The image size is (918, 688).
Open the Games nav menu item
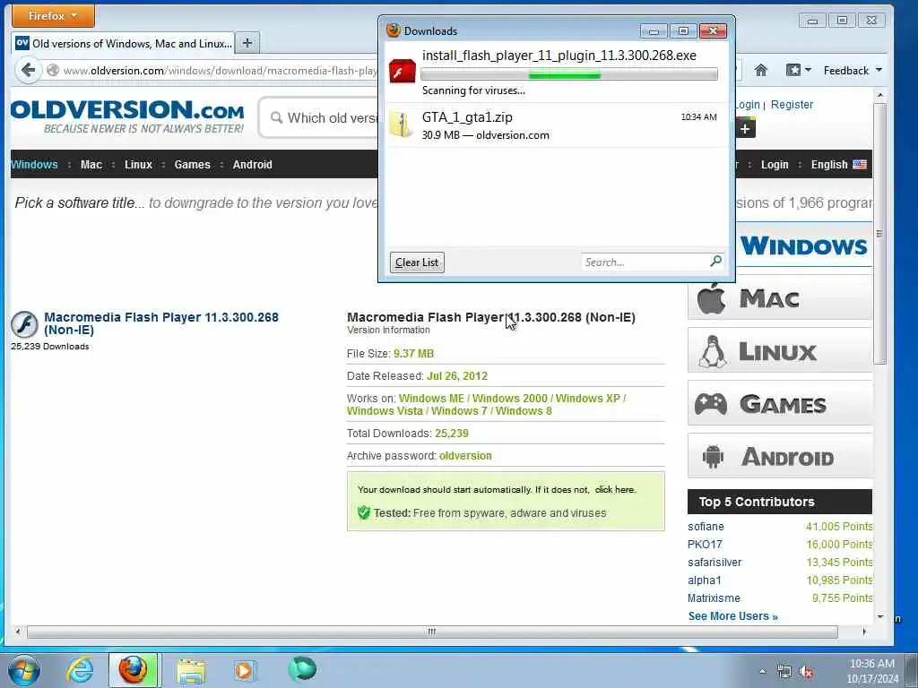[x=192, y=165]
